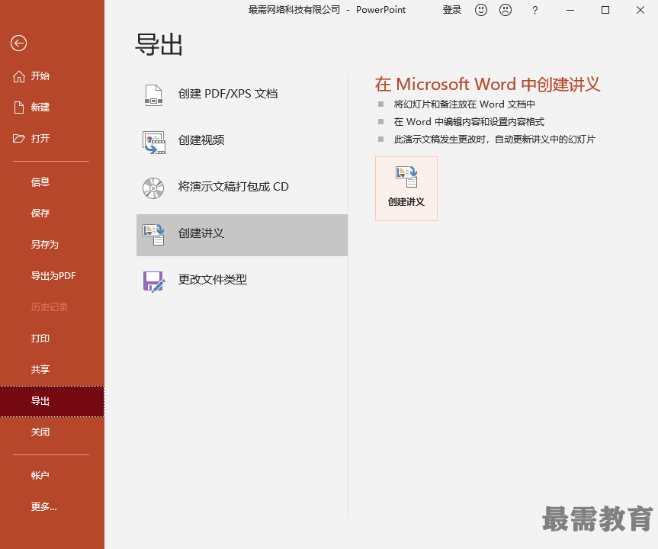Click the smiley face feedback icon

(x=481, y=10)
